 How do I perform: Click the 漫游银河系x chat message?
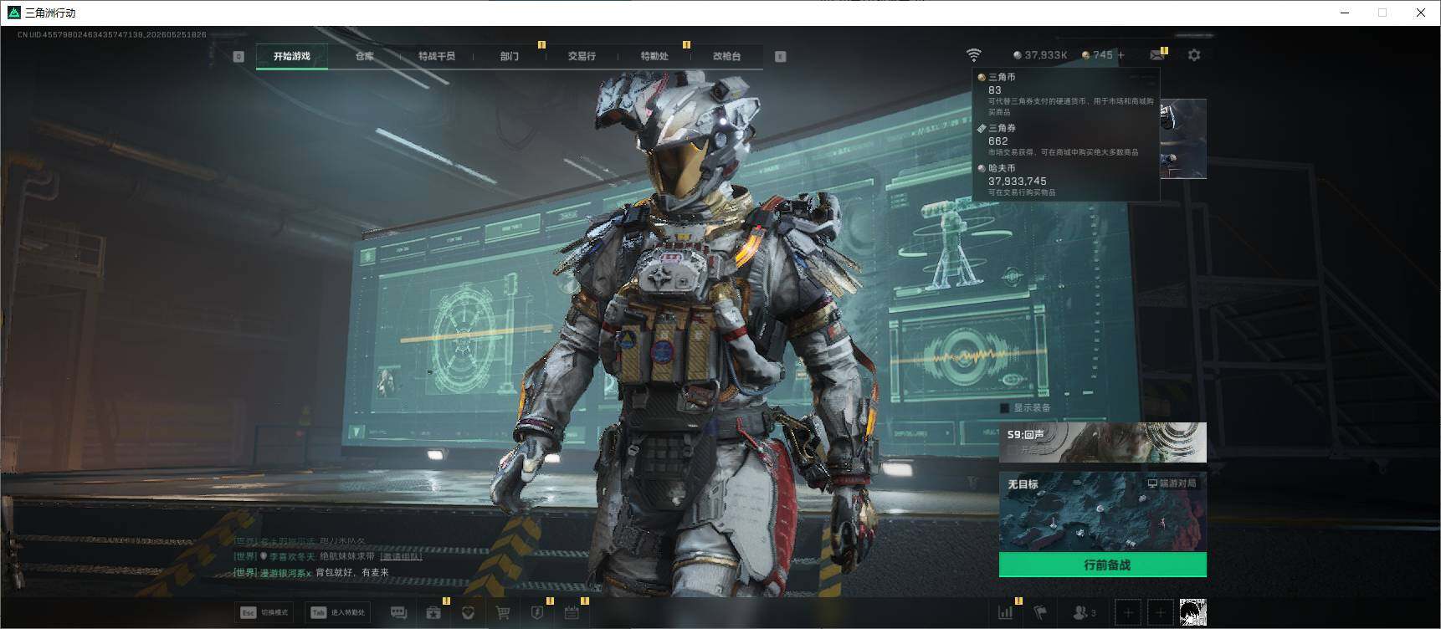click(311, 573)
